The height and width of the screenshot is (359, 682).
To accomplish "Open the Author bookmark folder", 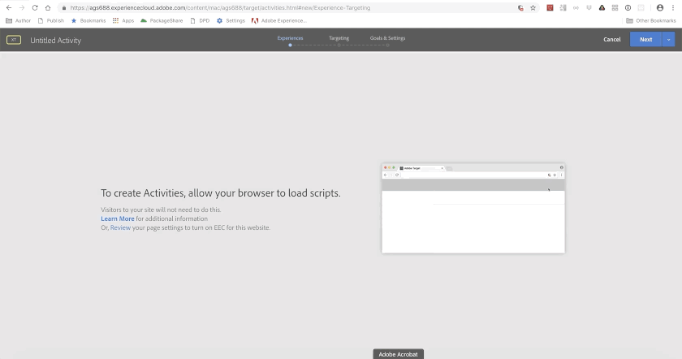I will click(x=18, y=20).
